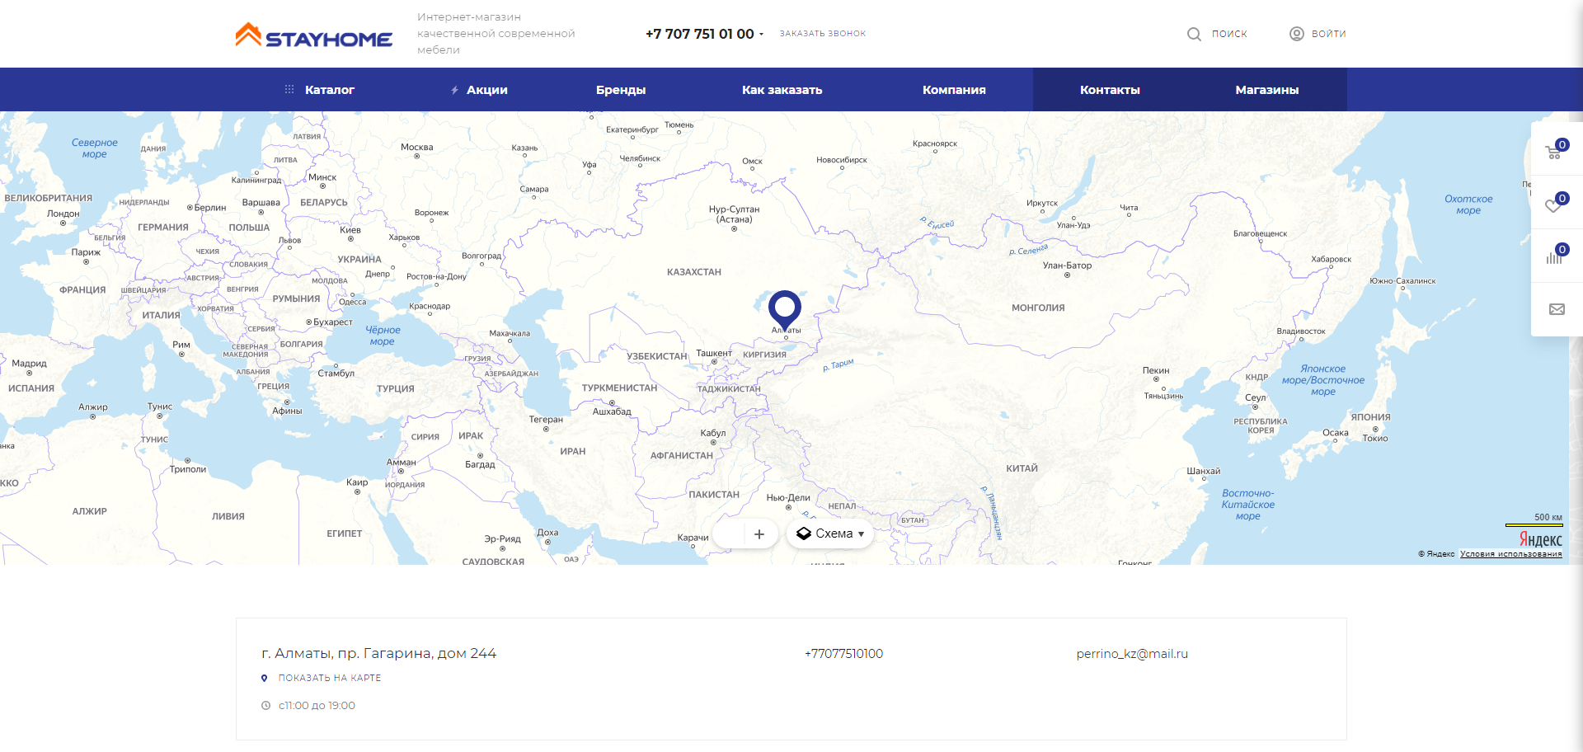Expand the phone number dropdown arrow
1583x752 pixels.
click(761, 35)
